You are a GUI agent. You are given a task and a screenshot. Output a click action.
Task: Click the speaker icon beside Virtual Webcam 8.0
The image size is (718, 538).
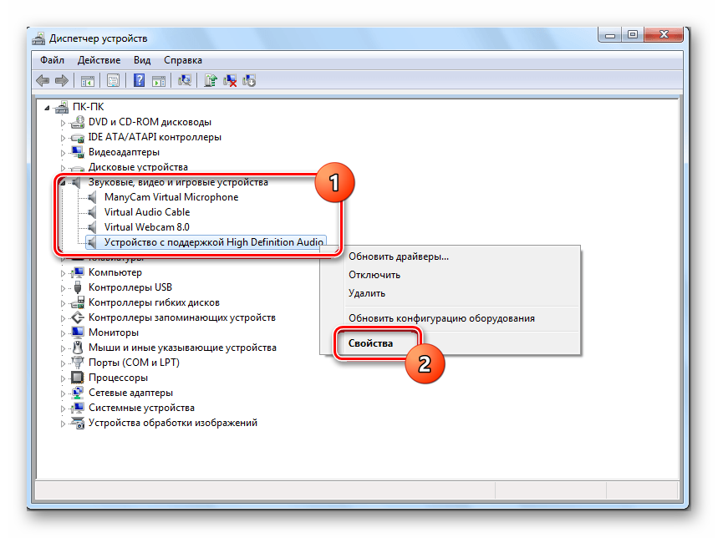[92, 227]
